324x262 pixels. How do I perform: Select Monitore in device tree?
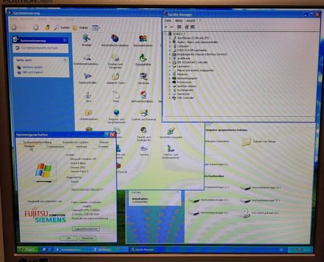[x=182, y=74]
